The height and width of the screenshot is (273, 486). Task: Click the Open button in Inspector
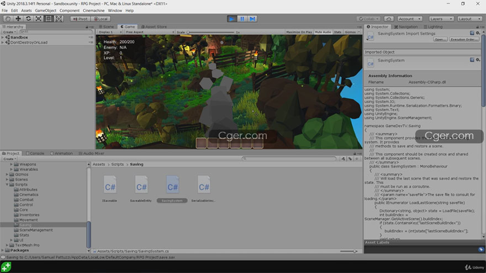(440, 39)
